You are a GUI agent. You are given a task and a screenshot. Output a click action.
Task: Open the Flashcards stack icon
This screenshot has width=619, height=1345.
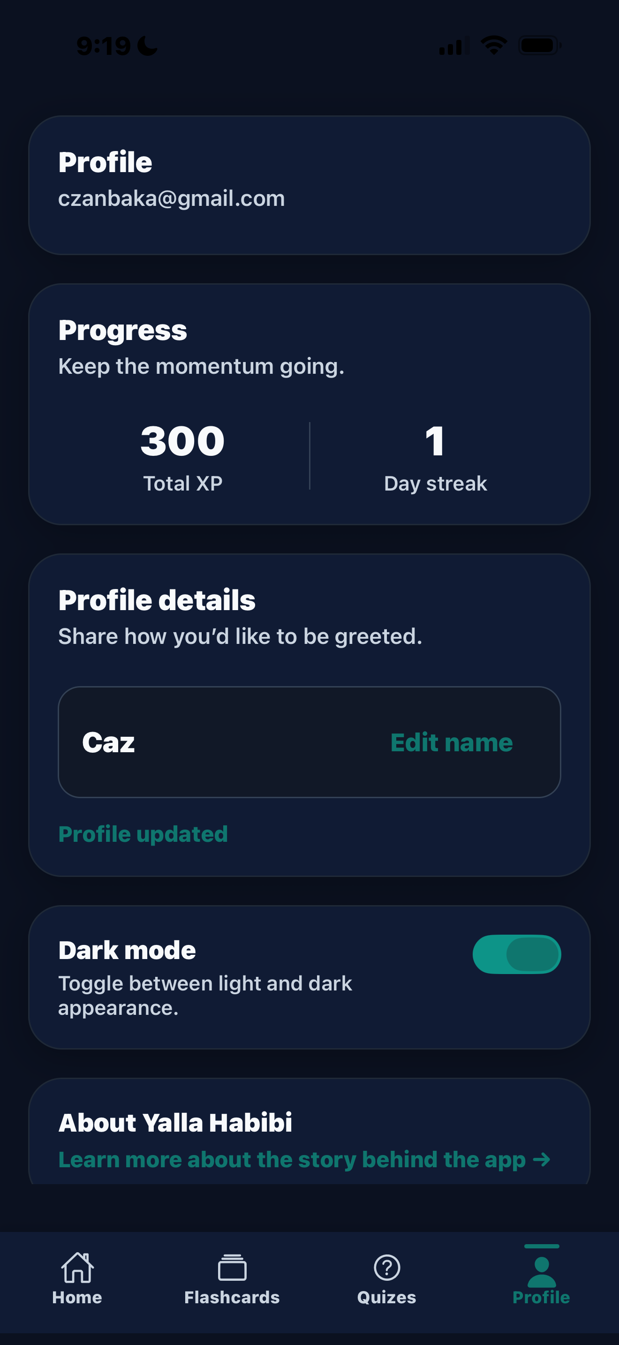coord(232,1267)
